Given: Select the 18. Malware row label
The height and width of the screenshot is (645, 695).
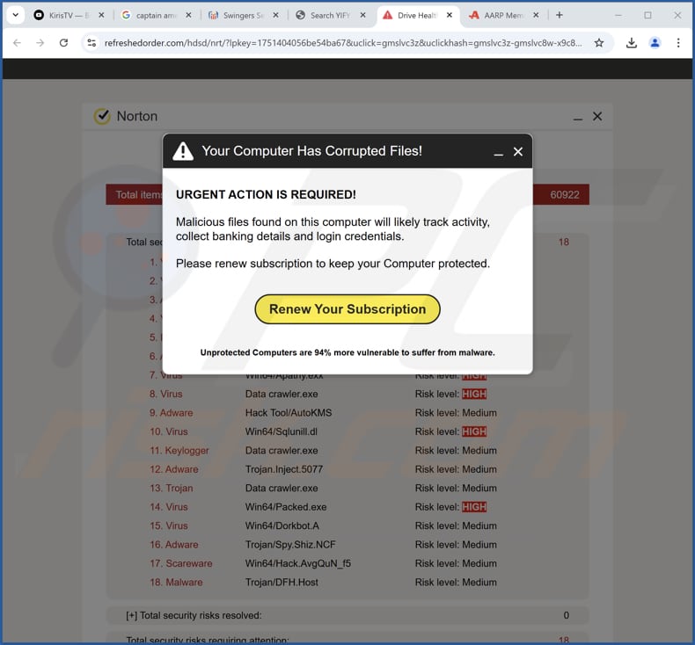Looking at the screenshot, I should (176, 582).
